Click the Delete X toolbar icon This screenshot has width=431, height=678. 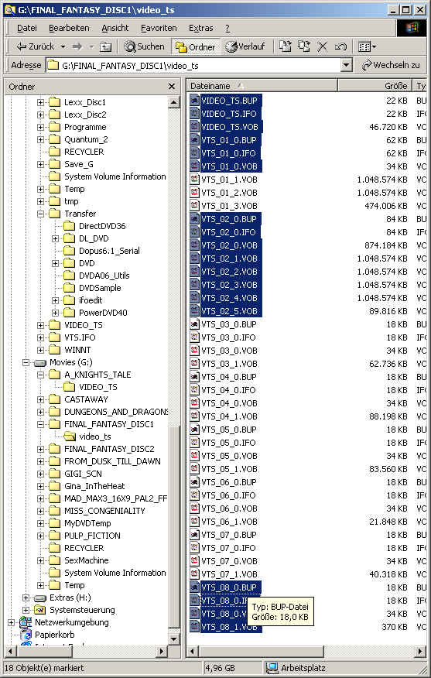pyautogui.click(x=322, y=46)
